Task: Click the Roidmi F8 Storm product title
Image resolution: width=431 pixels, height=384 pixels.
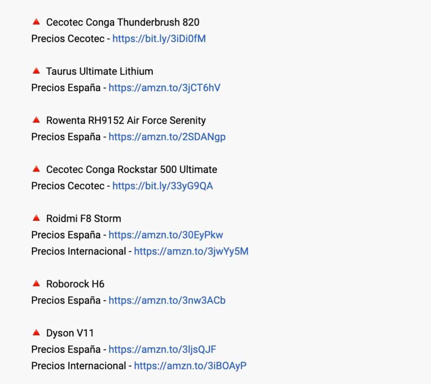Action: (x=84, y=219)
